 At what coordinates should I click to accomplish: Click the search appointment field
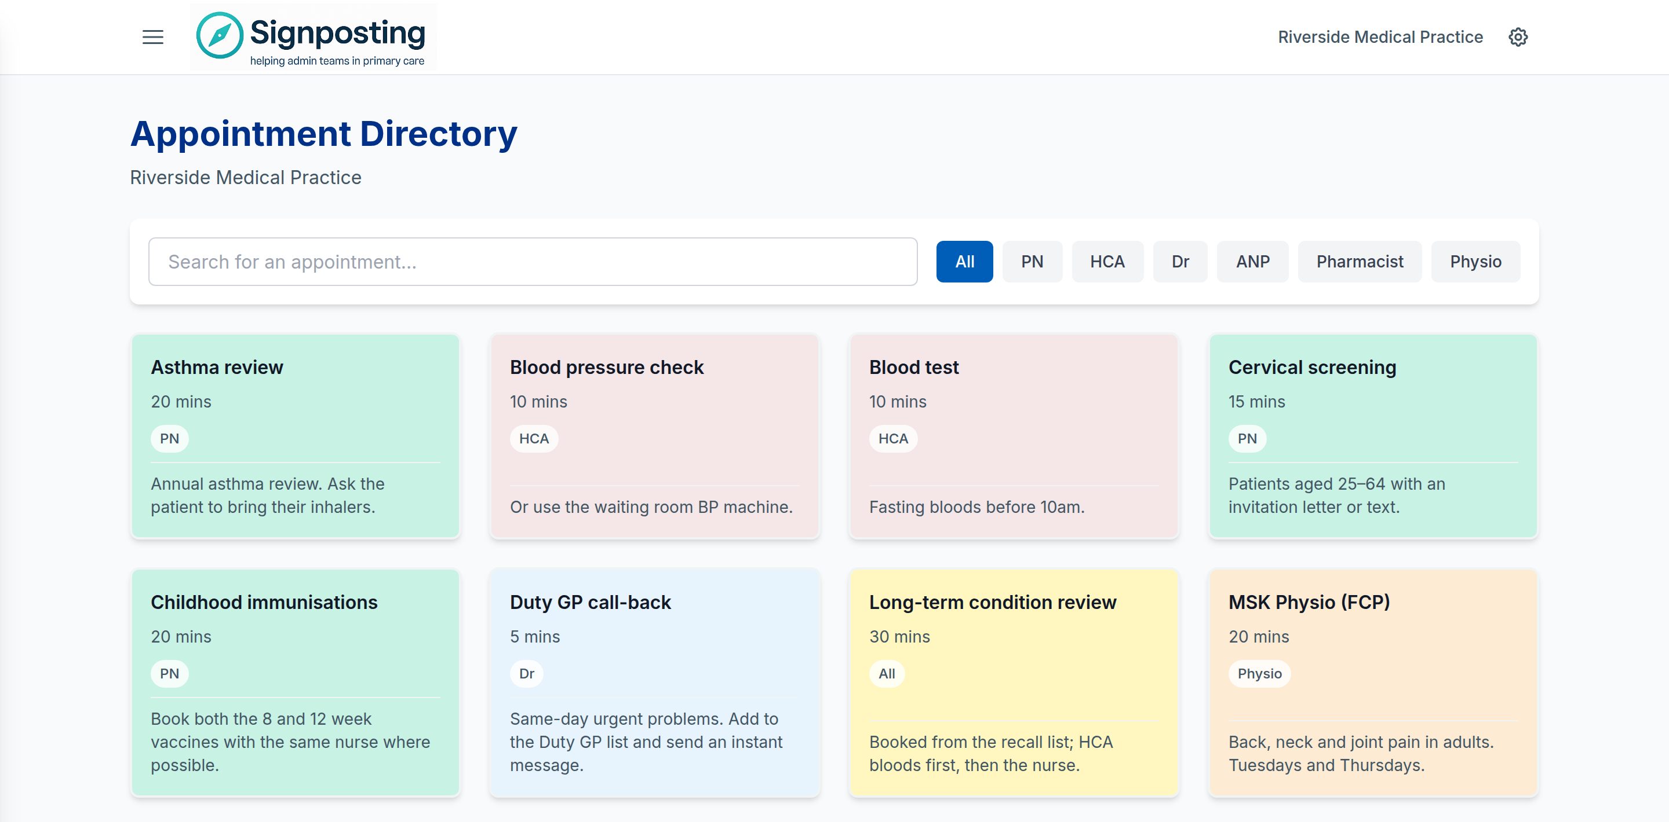pos(533,262)
